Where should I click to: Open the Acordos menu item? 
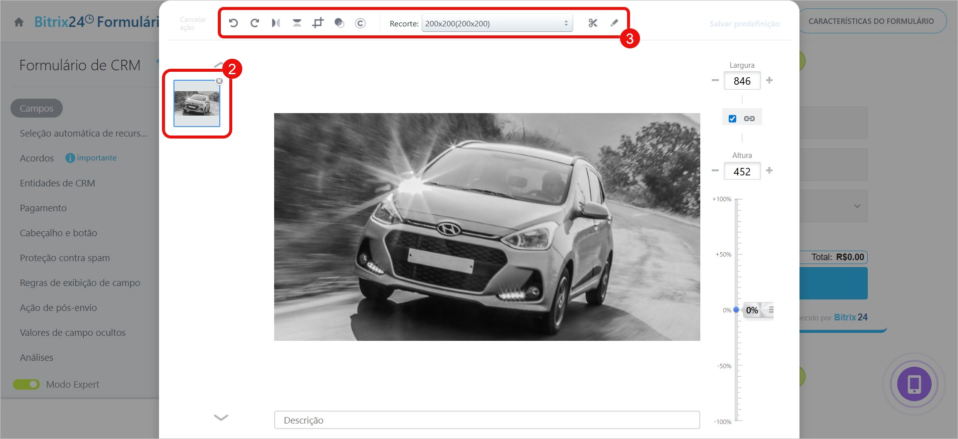37,158
